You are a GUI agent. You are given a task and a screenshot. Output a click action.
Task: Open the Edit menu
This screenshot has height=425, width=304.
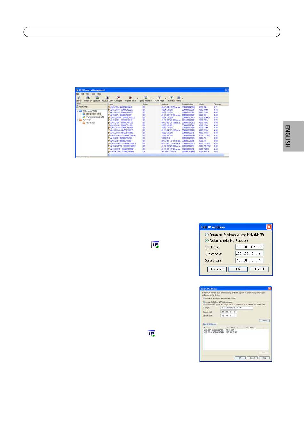82,94
